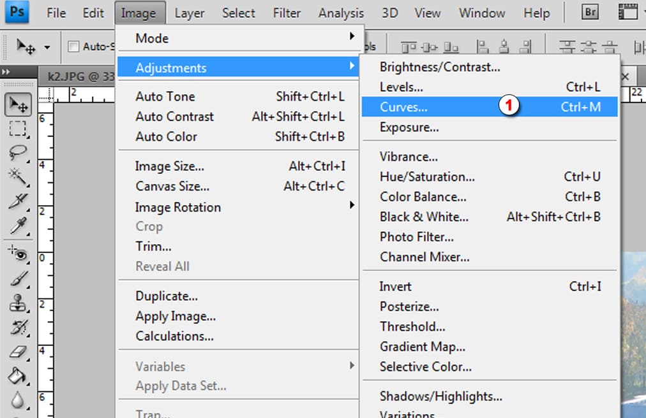Open the Help menu
The height and width of the screenshot is (418, 646).
coord(537,13)
